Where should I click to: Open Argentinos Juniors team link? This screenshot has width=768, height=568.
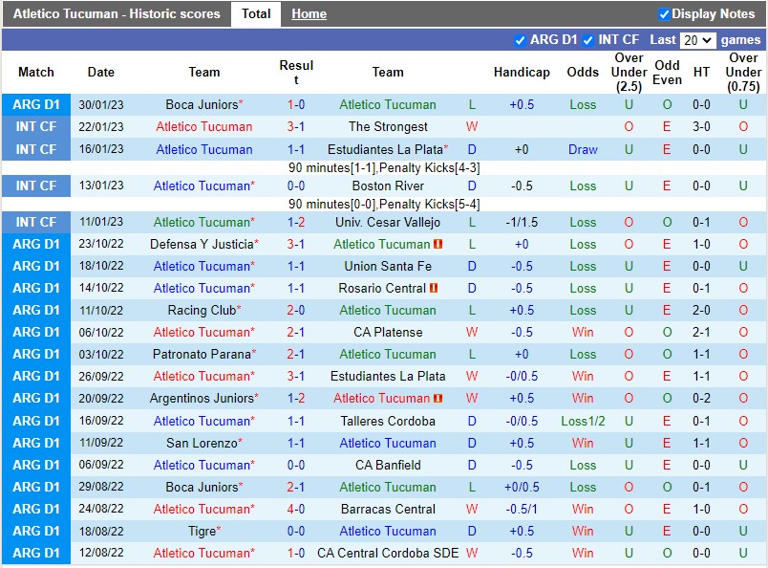[x=202, y=398]
